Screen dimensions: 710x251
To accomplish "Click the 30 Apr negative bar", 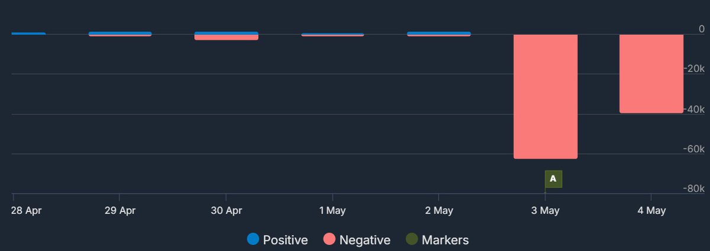I will coord(226,38).
